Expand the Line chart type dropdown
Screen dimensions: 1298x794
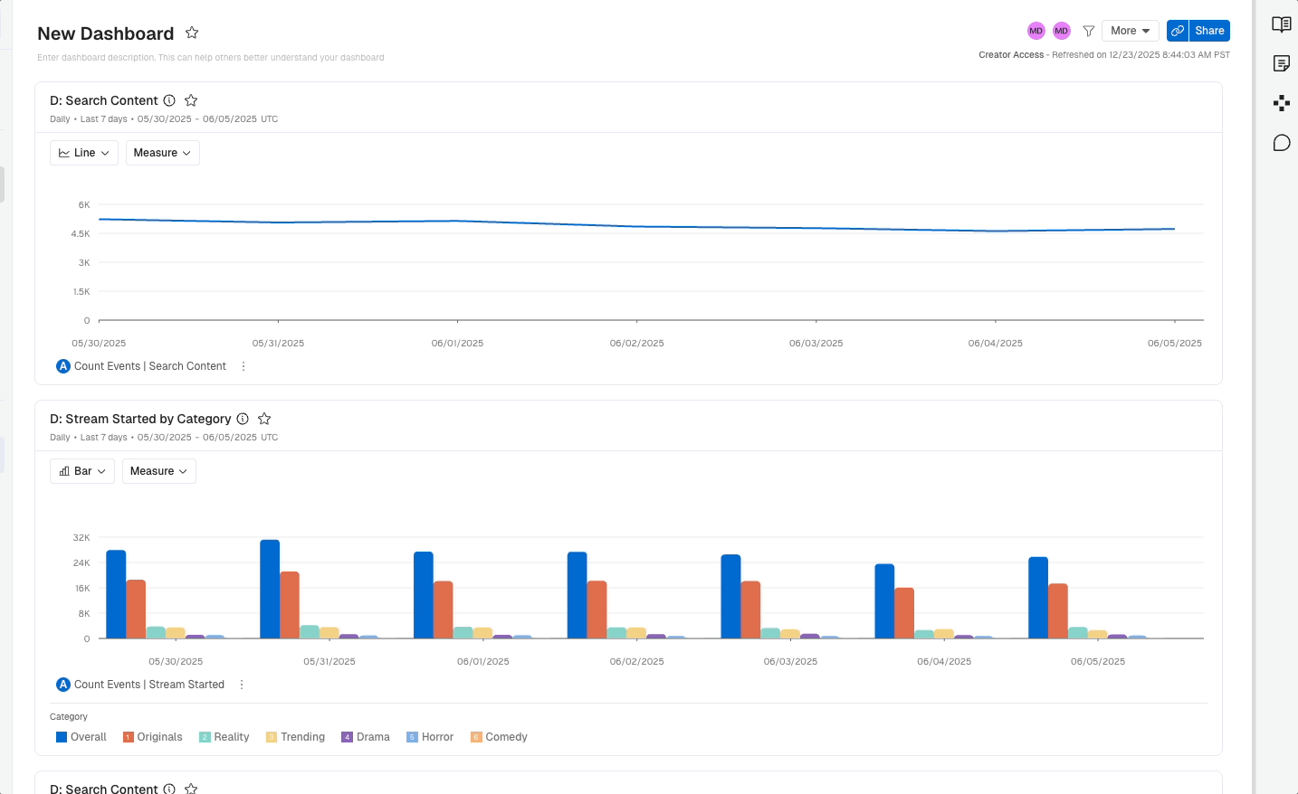pos(84,153)
